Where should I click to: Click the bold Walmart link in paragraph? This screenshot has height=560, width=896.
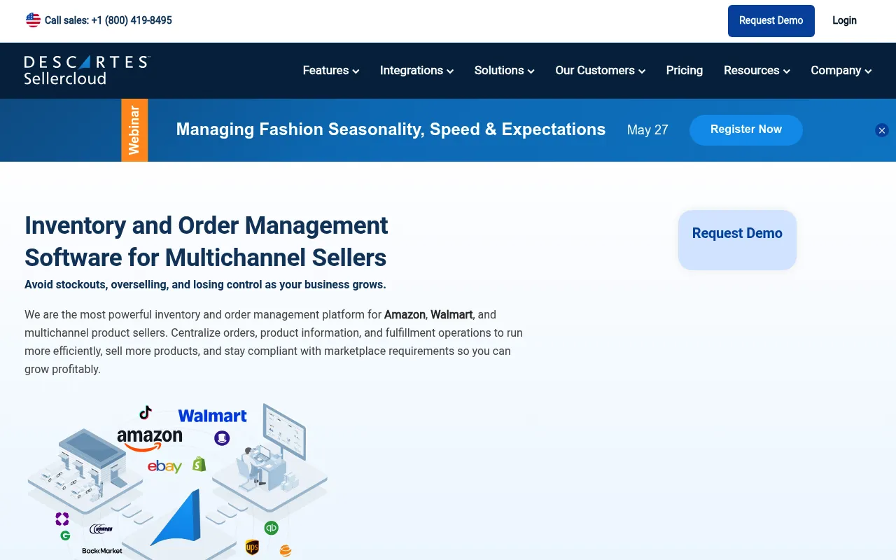[451, 315]
